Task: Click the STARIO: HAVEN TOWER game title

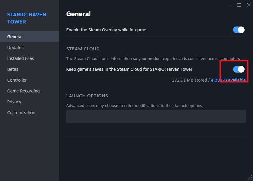Action: pos(27,18)
